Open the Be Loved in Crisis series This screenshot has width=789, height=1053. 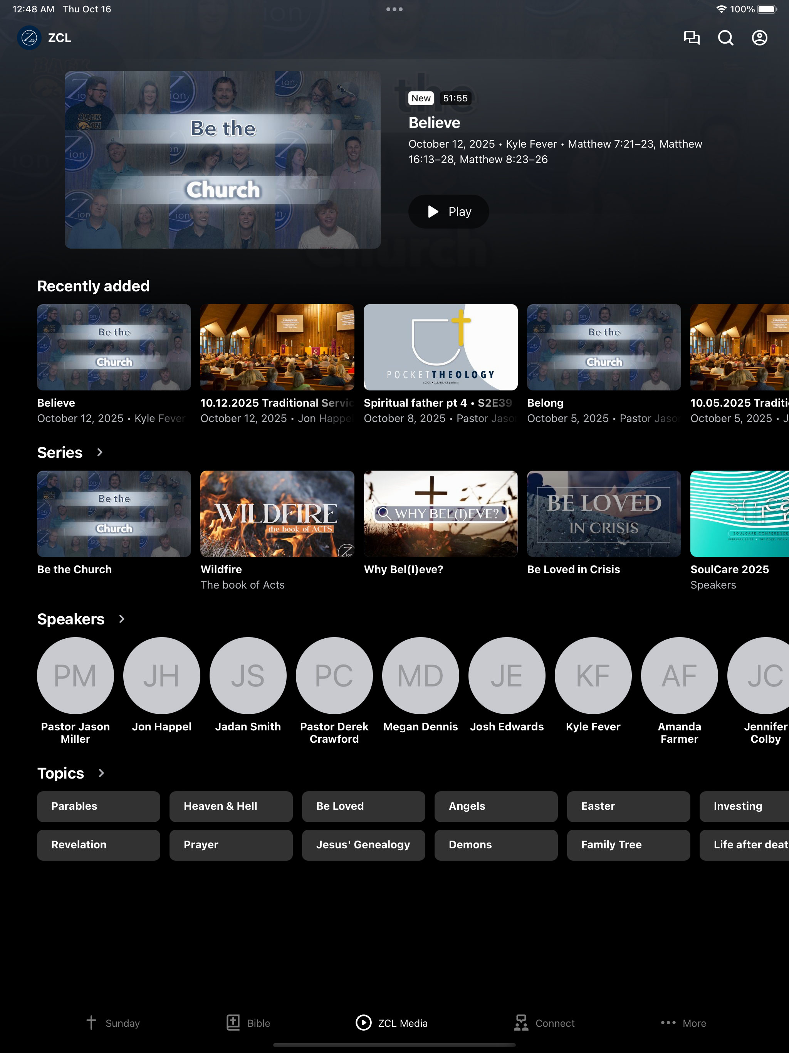click(x=604, y=523)
